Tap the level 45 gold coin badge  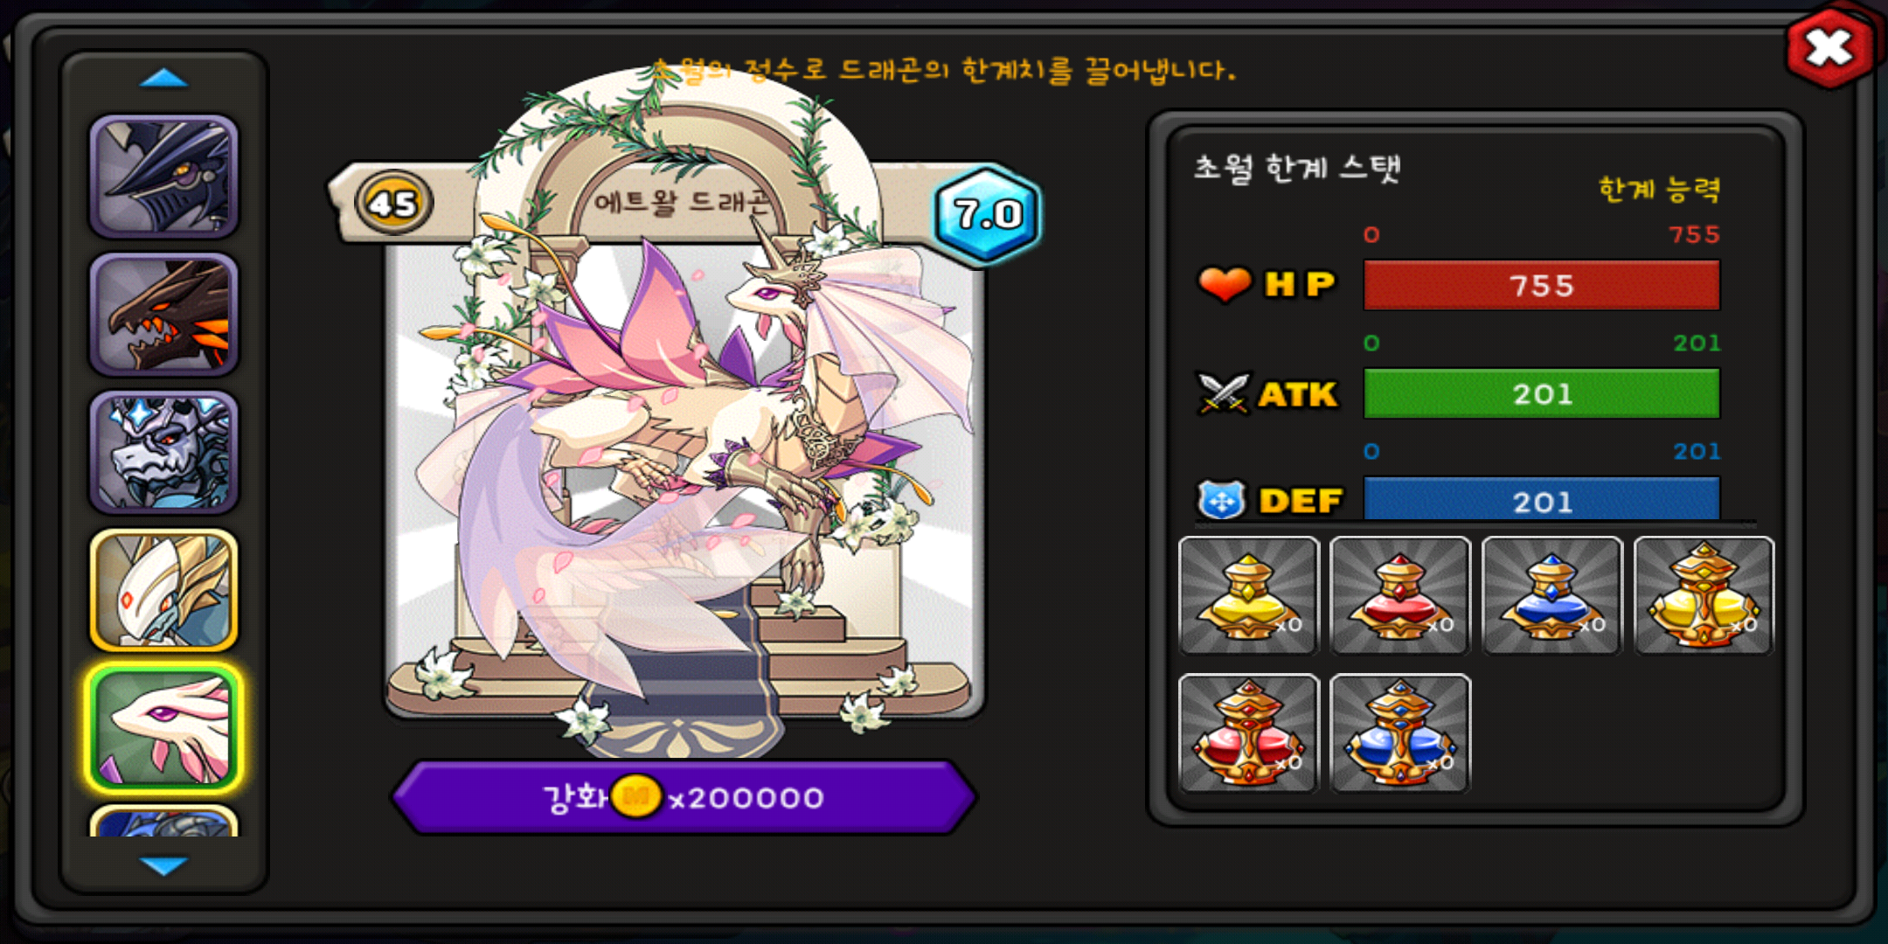pos(393,204)
